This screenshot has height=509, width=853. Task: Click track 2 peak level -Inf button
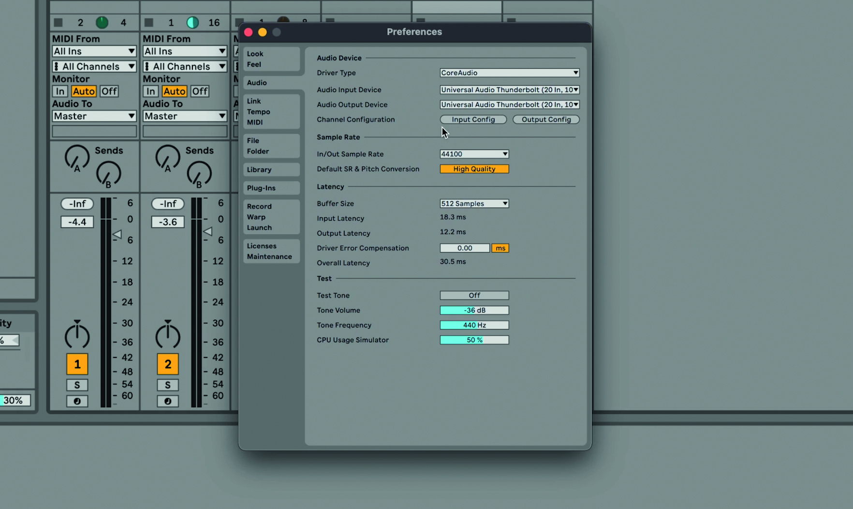(168, 204)
